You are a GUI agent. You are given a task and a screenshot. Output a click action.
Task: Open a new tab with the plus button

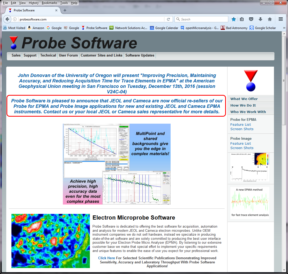(x=65, y=10)
